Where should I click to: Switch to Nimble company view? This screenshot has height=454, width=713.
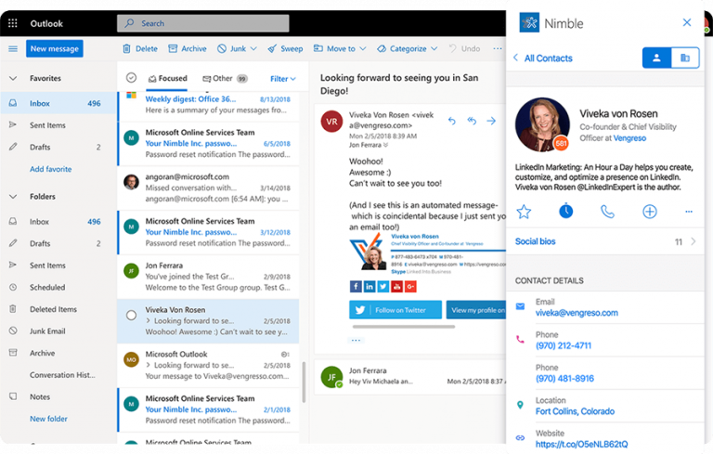click(685, 58)
